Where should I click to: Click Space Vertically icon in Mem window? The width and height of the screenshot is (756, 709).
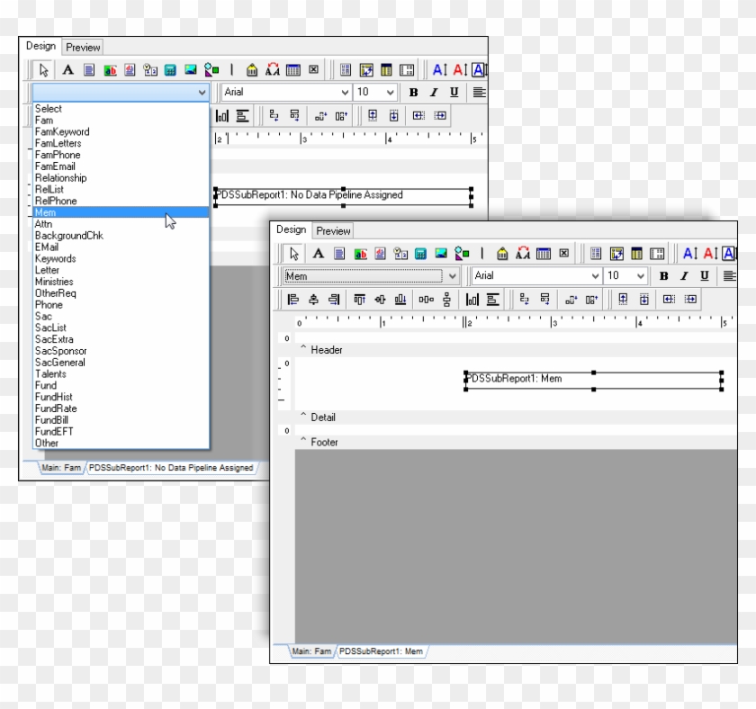click(x=446, y=300)
